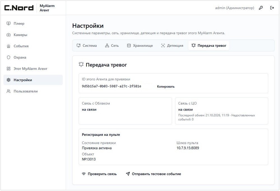Click the object number №13013
Image resolution: width=280 pixels, height=191 pixels.
[x=89, y=159]
